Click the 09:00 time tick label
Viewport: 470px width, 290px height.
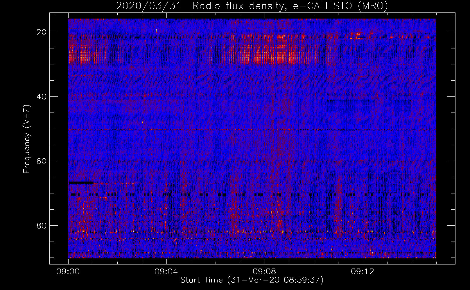click(x=68, y=271)
